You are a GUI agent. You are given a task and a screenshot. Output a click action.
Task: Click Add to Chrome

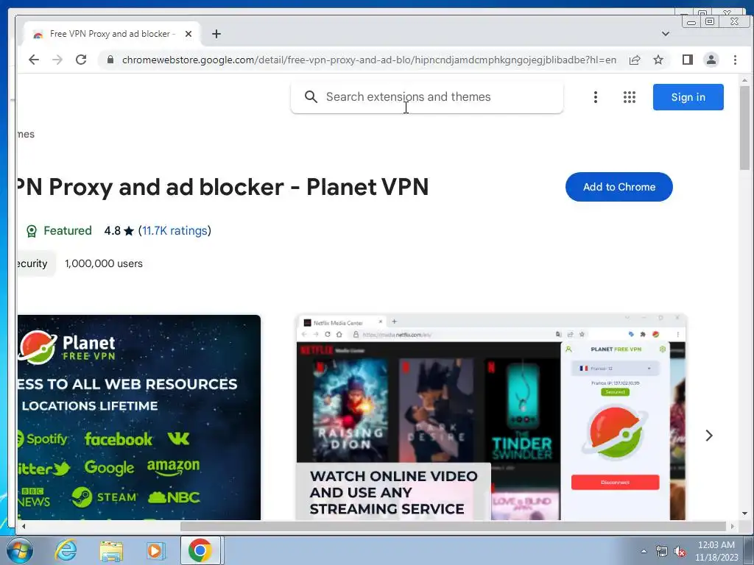click(x=619, y=187)
